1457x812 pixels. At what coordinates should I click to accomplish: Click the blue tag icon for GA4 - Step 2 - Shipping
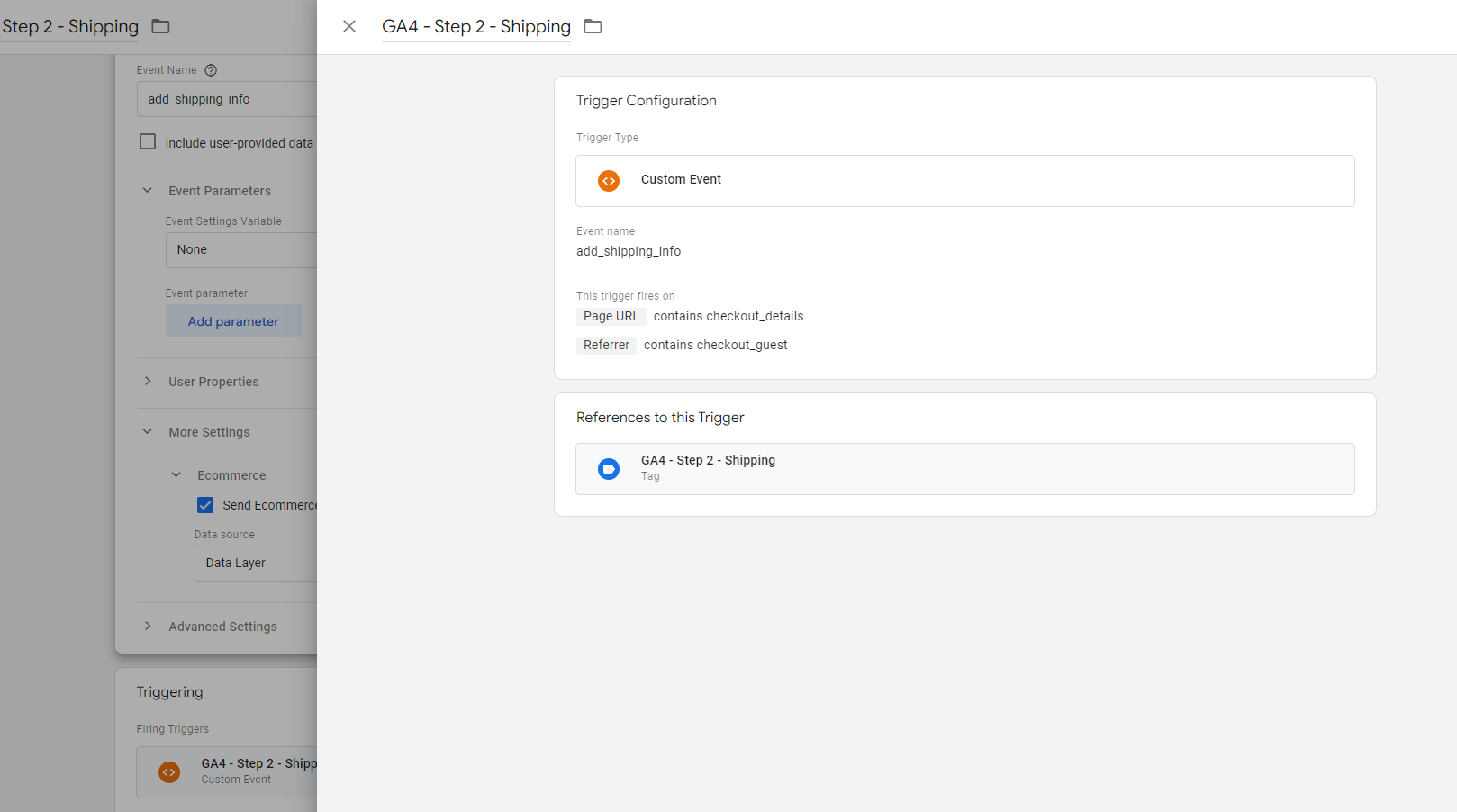[x=609, y=469]
